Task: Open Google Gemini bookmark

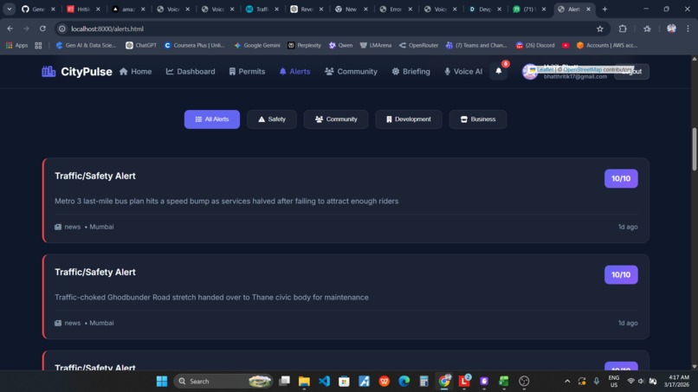Action: (x=257, y=45)
